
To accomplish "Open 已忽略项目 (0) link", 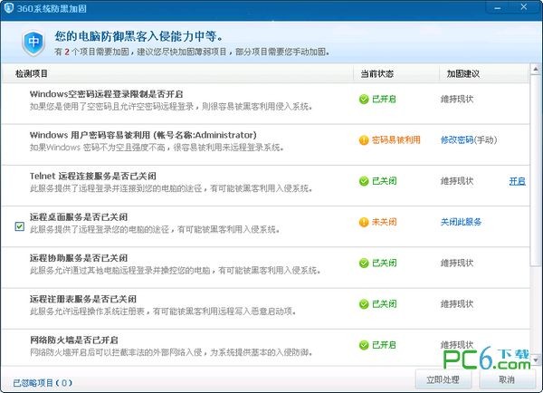I will tap(43, 383).
